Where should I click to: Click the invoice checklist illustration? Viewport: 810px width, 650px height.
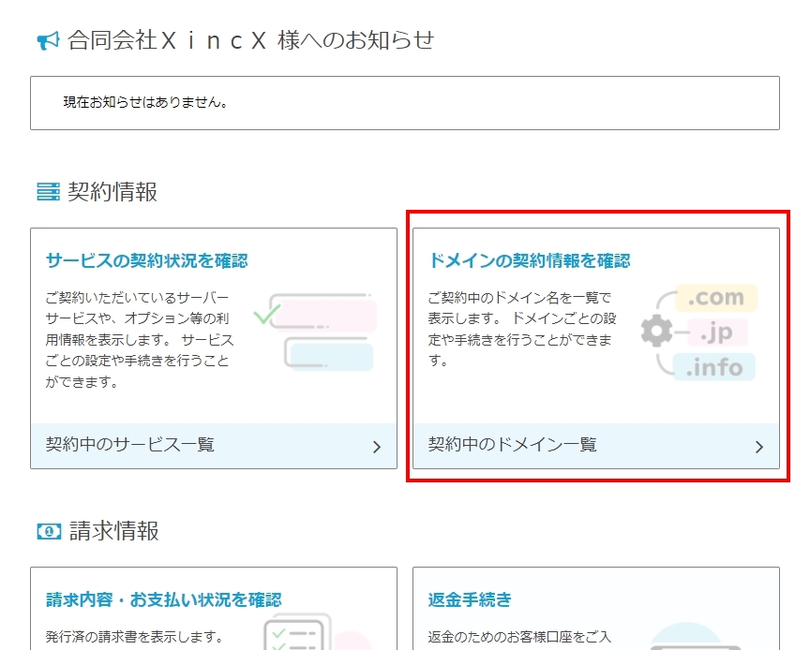click(x=316, y=631)
